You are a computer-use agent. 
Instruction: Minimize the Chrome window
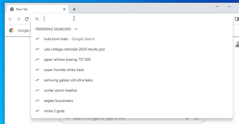[229, 6]
